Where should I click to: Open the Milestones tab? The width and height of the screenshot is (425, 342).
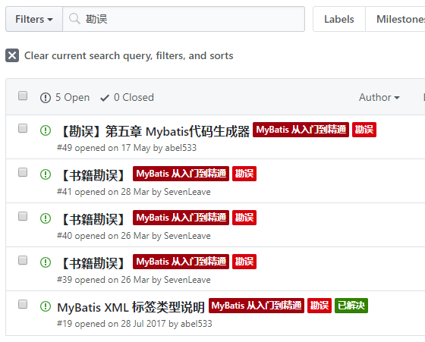pos(395,19)
